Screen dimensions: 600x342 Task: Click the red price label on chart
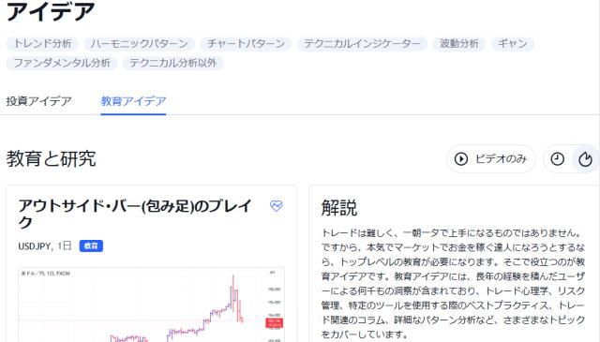pos(275,323)
